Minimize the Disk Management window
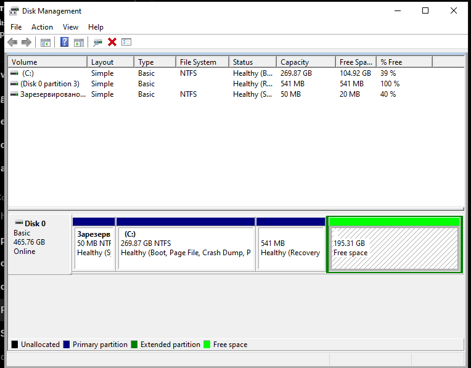The width and height of the screenshot is (471, 368). (398, 11)
